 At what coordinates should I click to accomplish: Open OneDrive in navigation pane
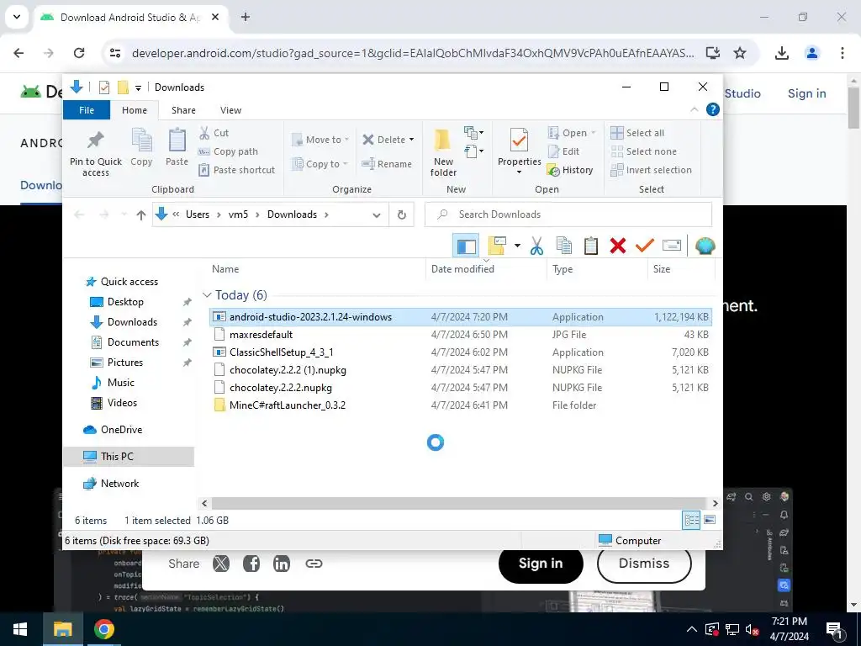[121, 430]
